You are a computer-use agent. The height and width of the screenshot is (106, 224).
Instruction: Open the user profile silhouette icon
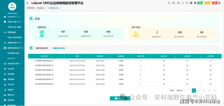coord(219,3)
